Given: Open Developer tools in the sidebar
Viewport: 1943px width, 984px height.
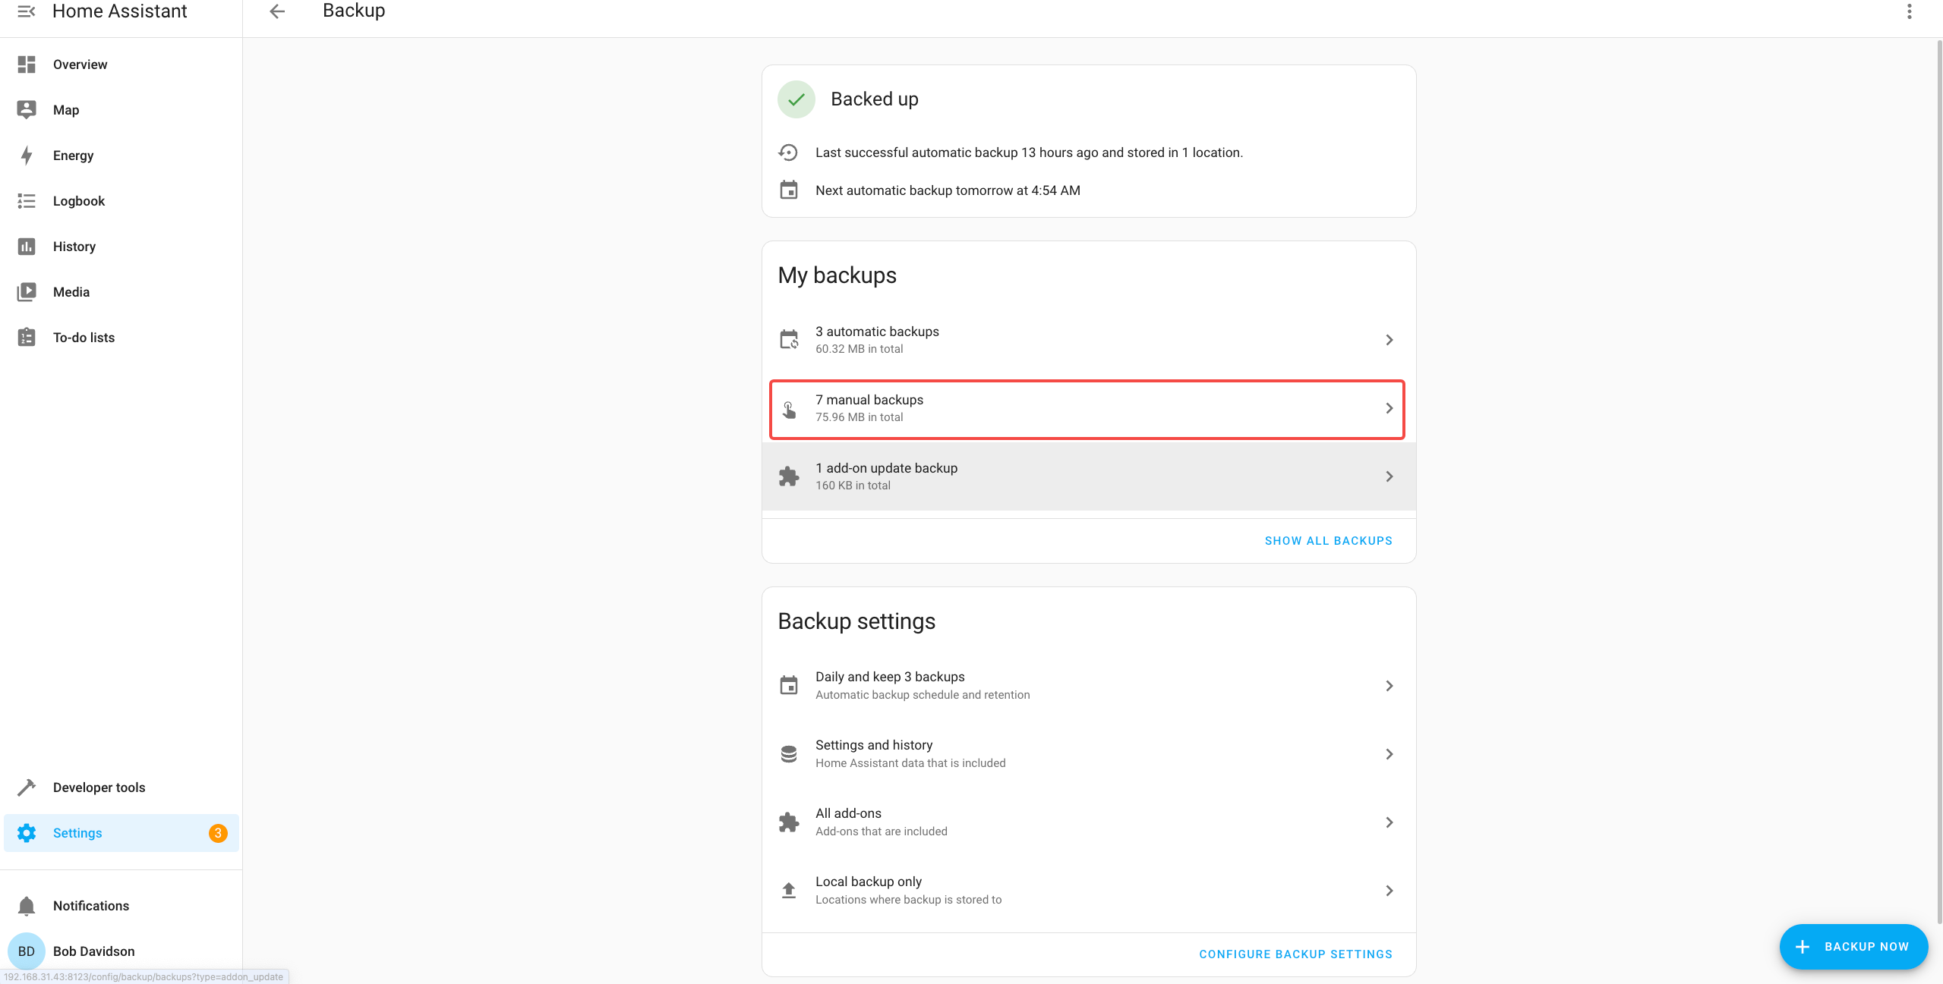Looking at the screenshot, I should point(121,788).
